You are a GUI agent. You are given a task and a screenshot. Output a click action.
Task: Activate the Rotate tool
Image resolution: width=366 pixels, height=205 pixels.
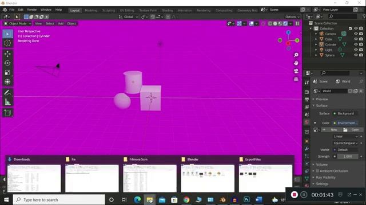(7, 63)
